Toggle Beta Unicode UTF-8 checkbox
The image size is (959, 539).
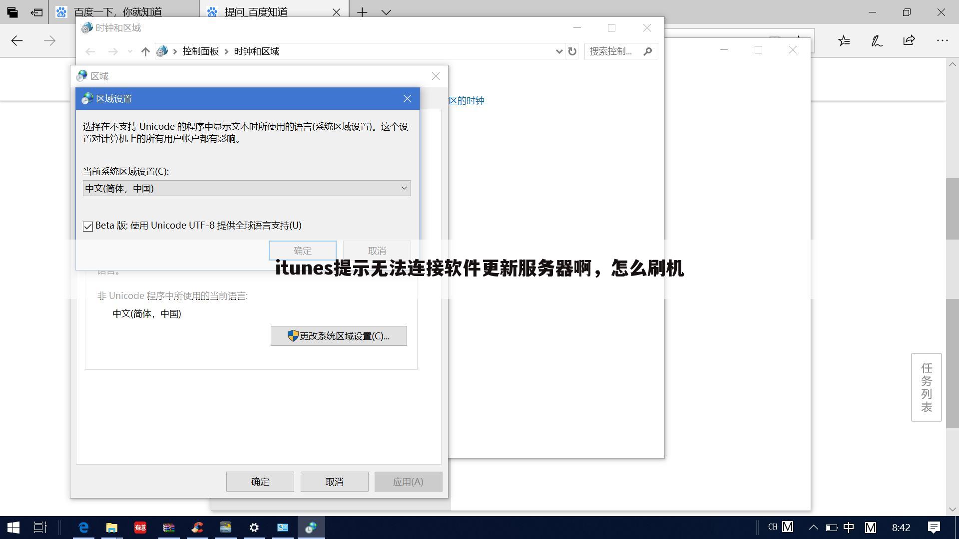(88, 227)
